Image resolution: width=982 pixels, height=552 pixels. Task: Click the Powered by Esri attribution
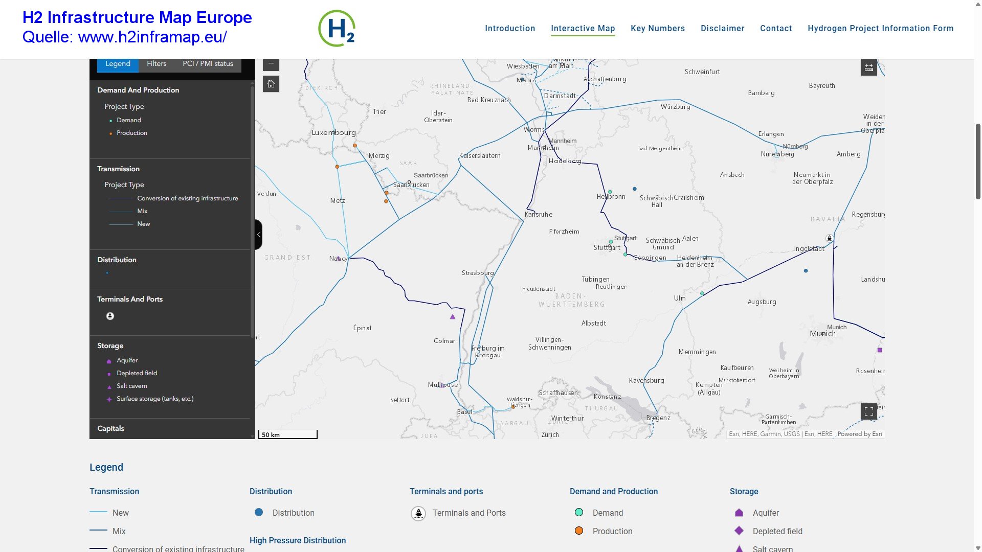tap(859, 434)
